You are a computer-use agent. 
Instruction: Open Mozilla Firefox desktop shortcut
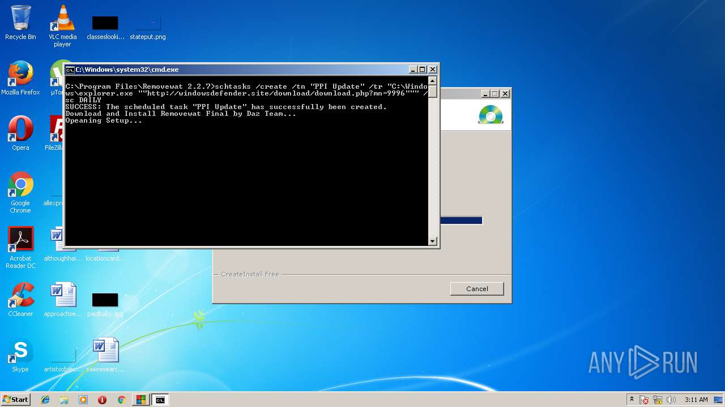pyautogui.click(x=20, y=78)
